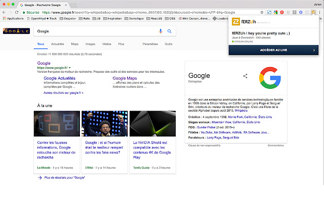The image size is (324, 202).
Task: Click into the Google search text field
Action: click(96, 31)
